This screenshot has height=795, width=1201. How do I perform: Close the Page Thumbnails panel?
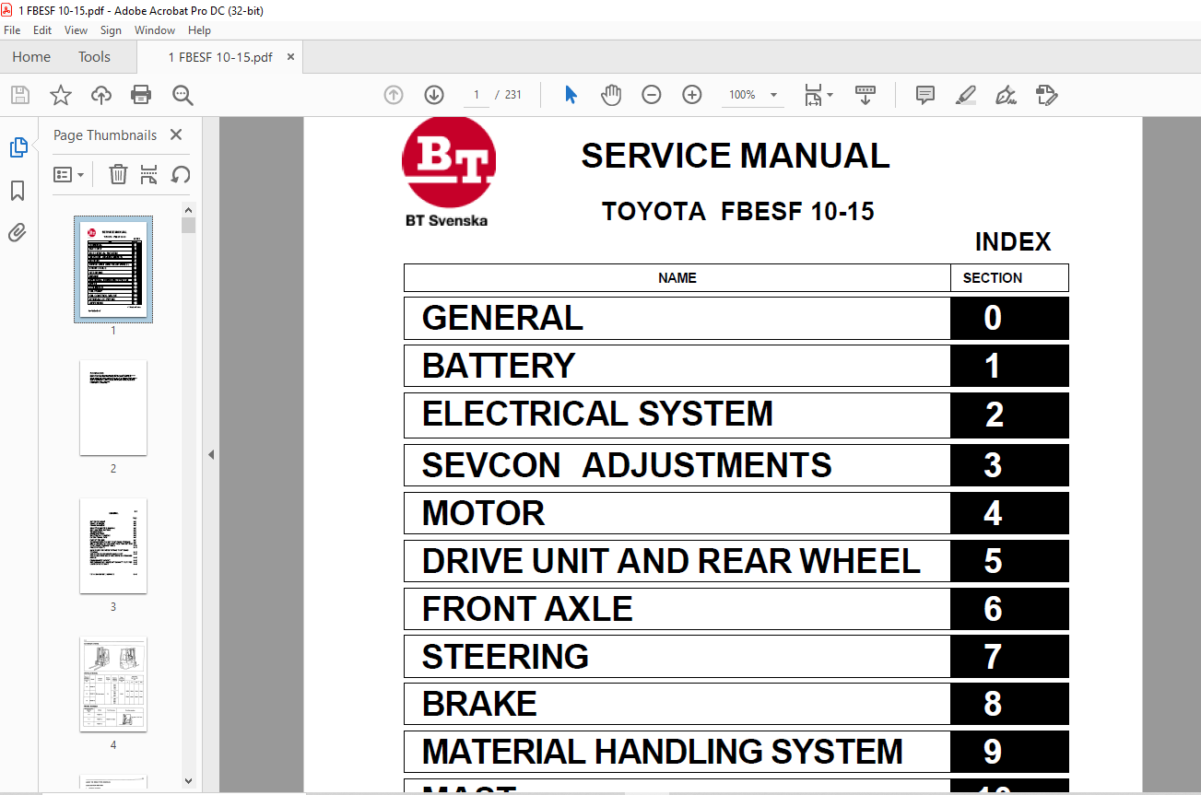pyautogui.click(x=176, y=134)
